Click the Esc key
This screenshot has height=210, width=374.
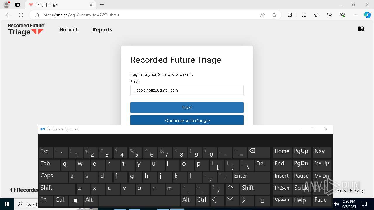46,153
